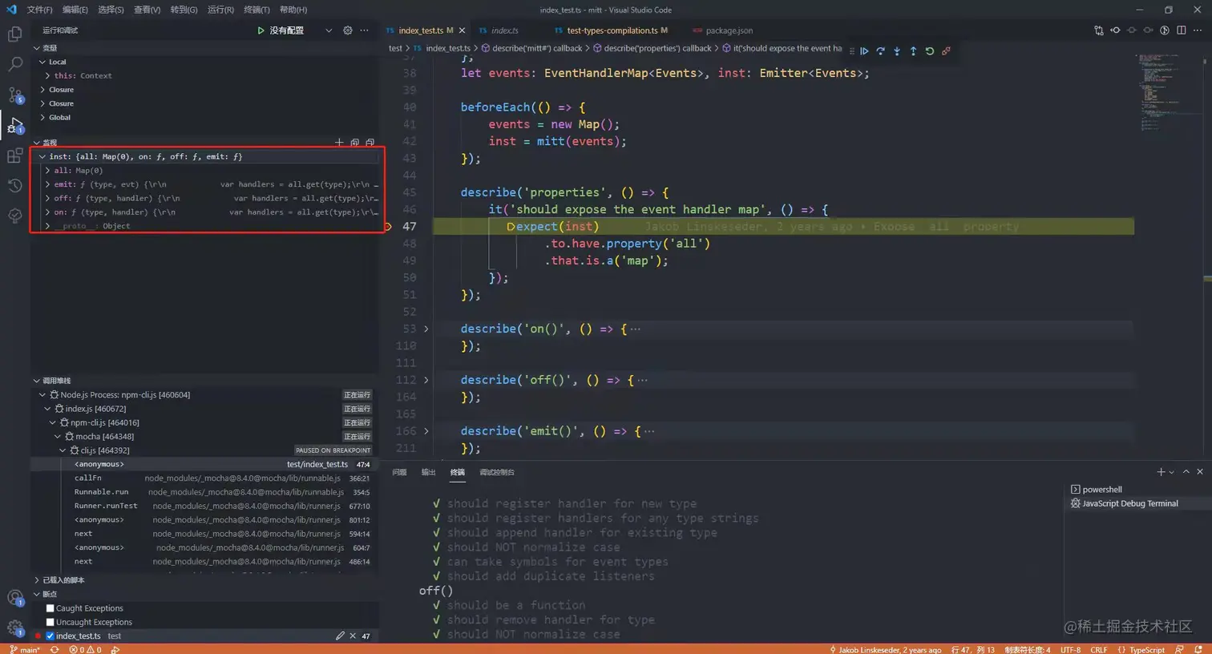Enable the Uncaught Exceptions breakpoint
This screenshot has width=1212, height=654.
(x=50, y=622)
